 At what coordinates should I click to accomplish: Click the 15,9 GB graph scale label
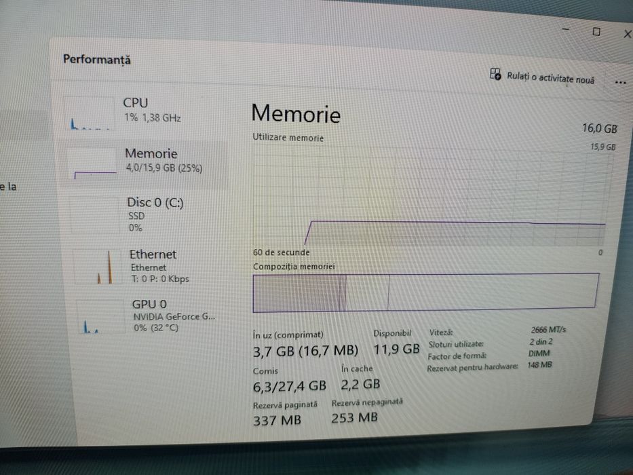(x=603, y=147)
